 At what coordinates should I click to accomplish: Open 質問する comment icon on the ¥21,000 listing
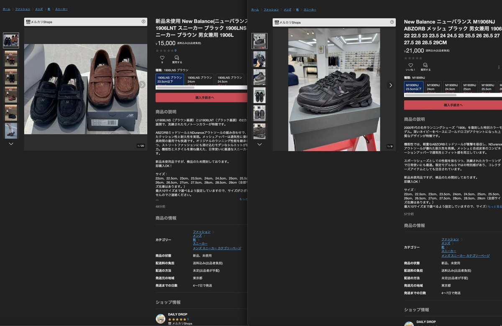click(425, 65)
